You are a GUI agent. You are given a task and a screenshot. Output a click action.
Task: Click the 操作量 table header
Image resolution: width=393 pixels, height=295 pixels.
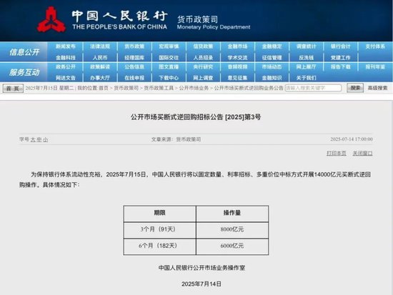232,214
